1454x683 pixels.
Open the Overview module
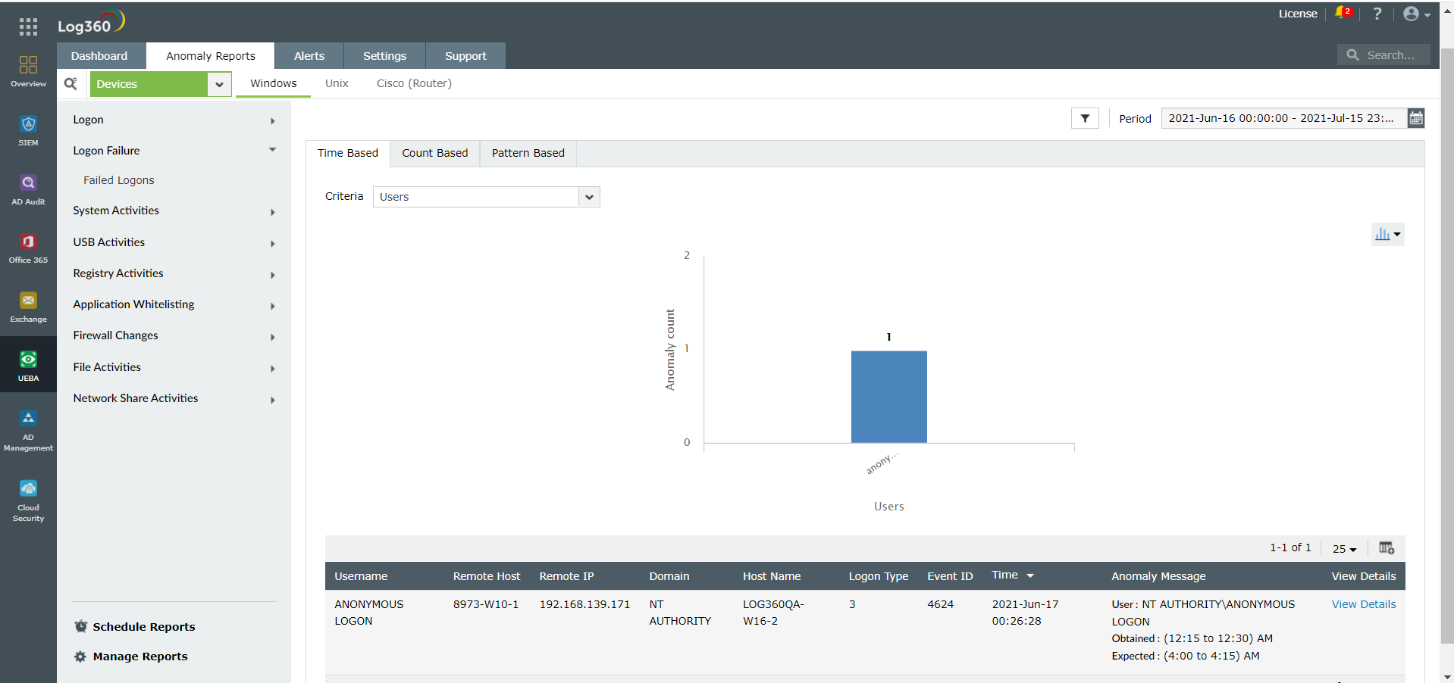(28, 71)
